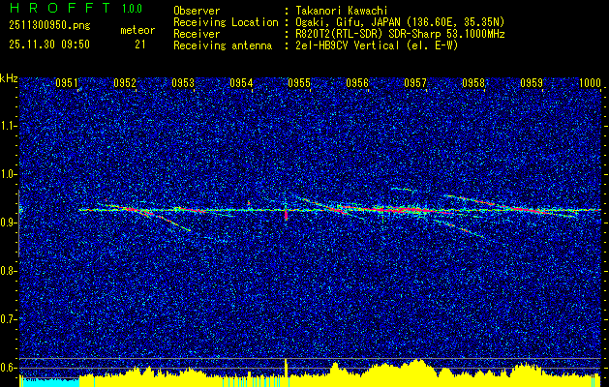Click the kHz axis unit label
Screen dimensions: 609x387
pyautogui.click(x=9, y=78)
